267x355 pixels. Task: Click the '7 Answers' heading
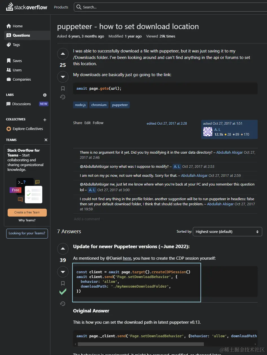[69, 231]
